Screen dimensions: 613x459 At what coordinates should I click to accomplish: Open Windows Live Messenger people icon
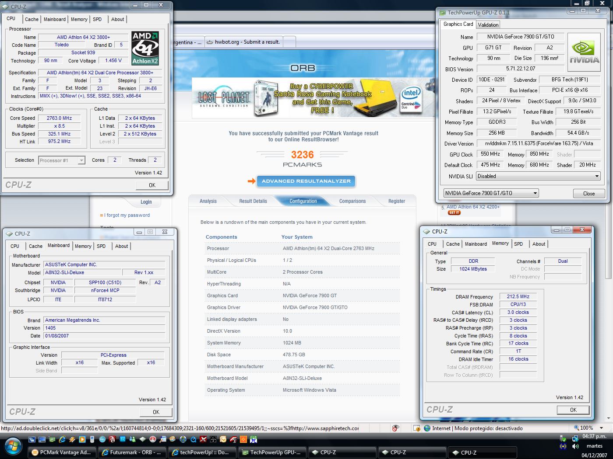pos(132,439)
